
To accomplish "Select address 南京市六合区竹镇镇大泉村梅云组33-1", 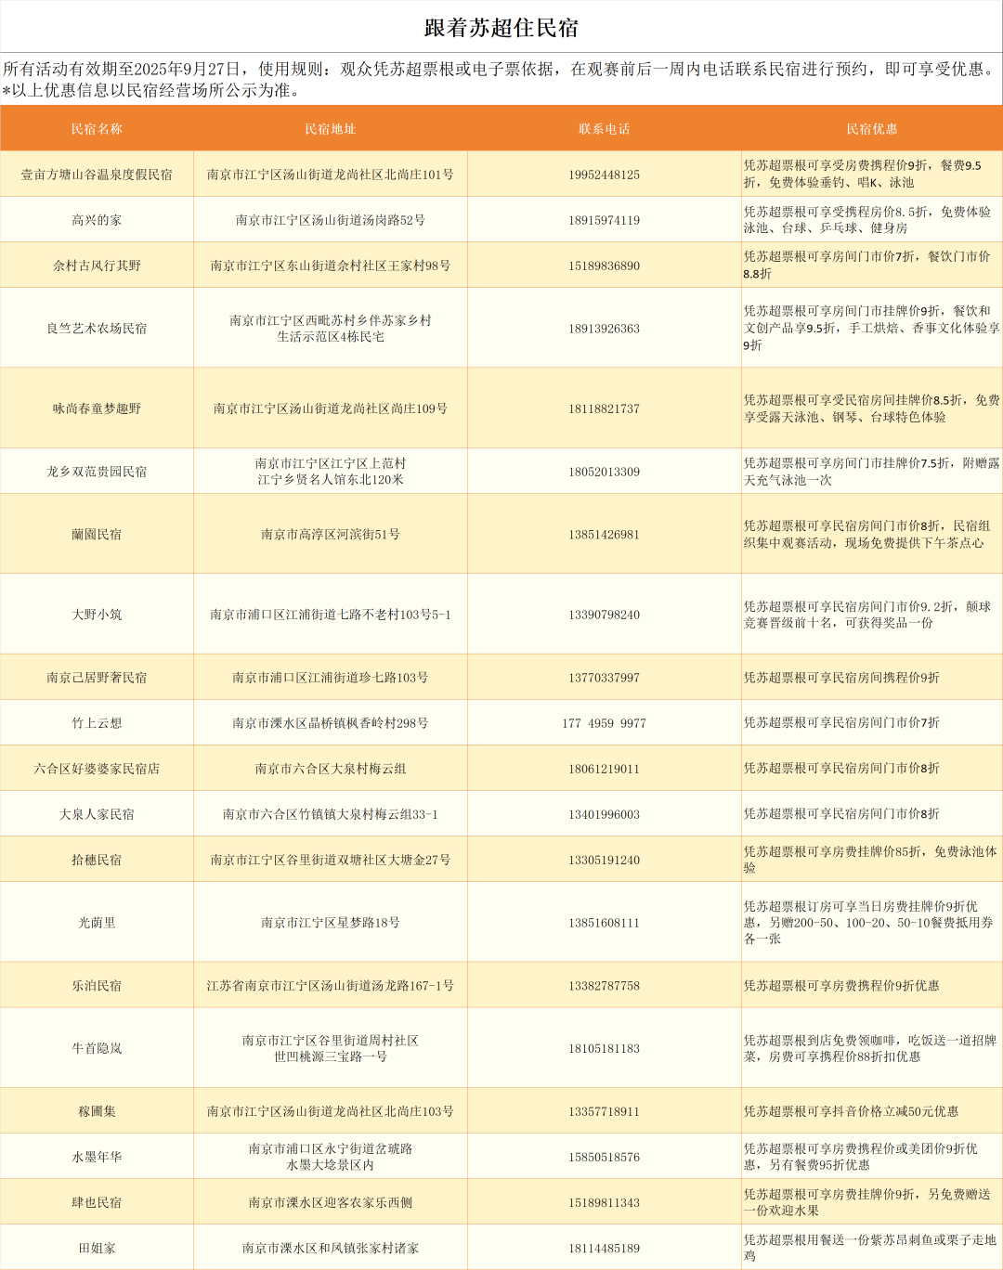I will click(330, 814).
